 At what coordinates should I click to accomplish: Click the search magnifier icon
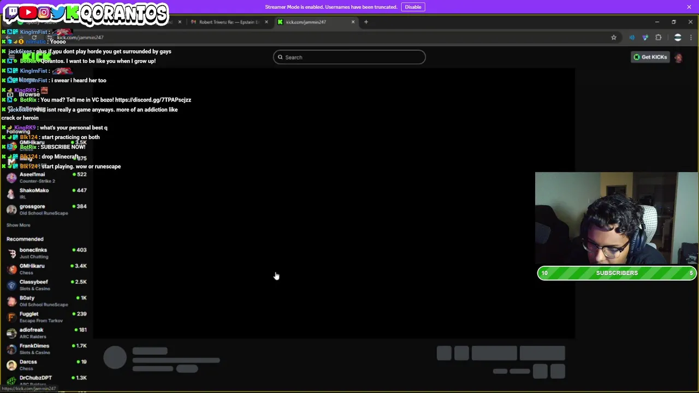click(280, 57)
